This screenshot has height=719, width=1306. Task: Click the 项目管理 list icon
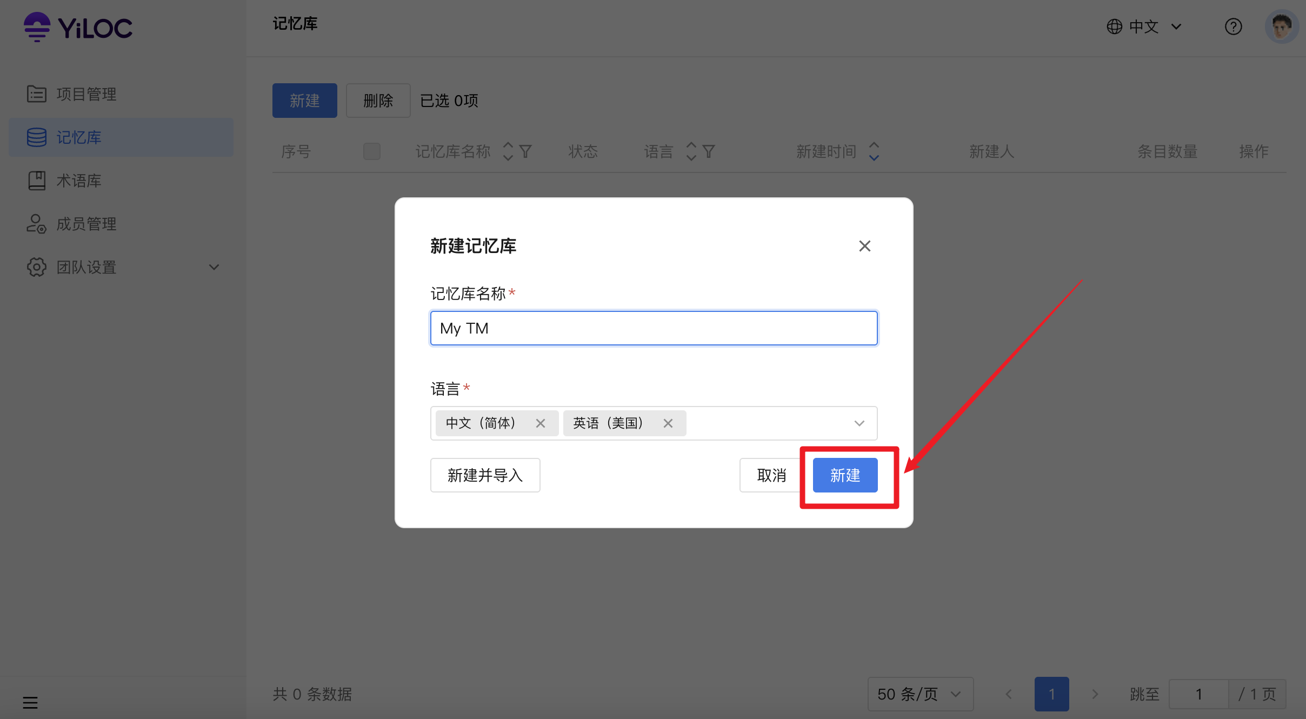click(x=36, y=94)
